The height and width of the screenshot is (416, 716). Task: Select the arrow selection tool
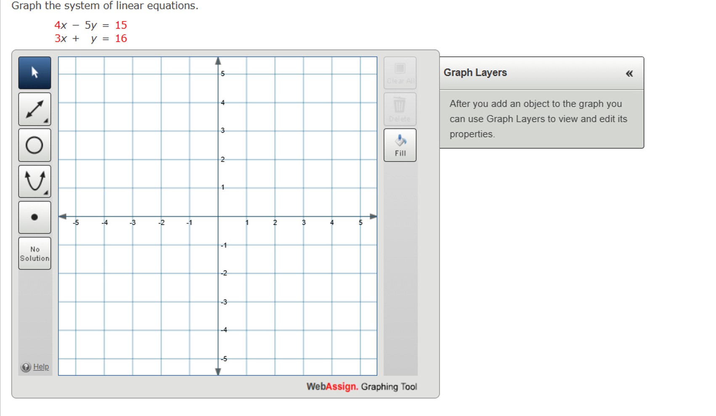[x=34, y=72]
